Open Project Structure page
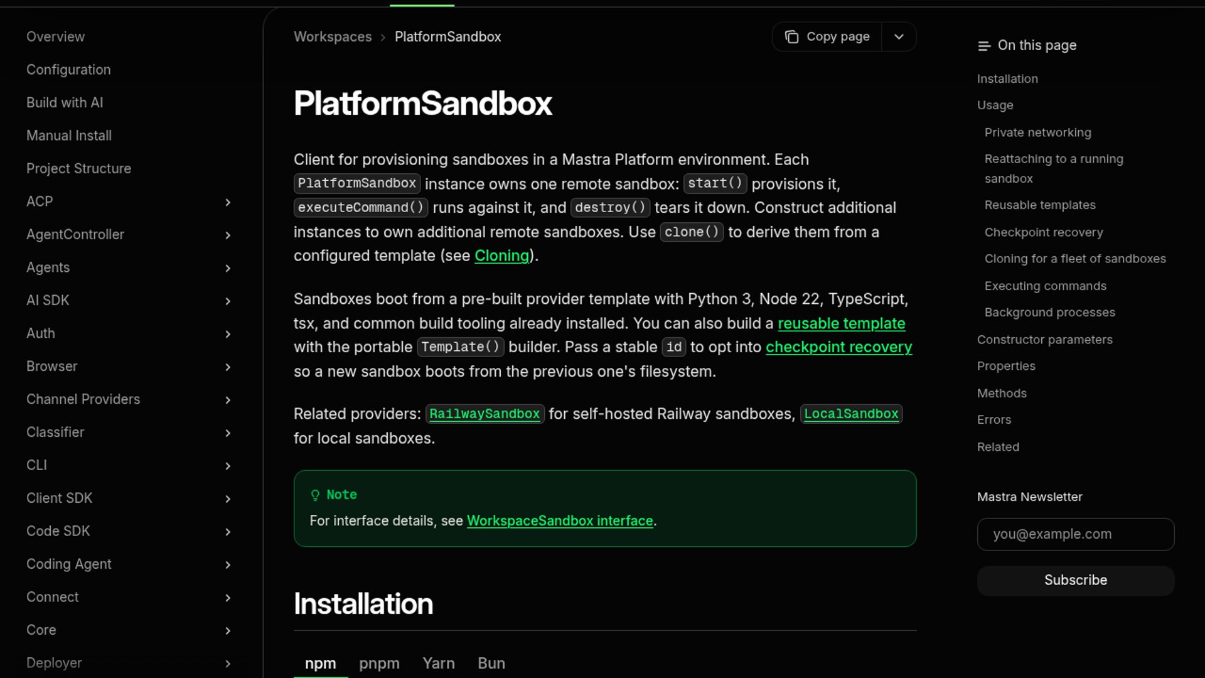This screenshot has height=678, width=1205. 78,168
